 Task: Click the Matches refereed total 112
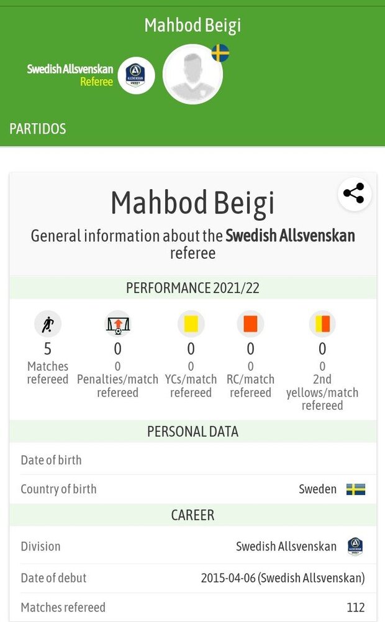355,607
